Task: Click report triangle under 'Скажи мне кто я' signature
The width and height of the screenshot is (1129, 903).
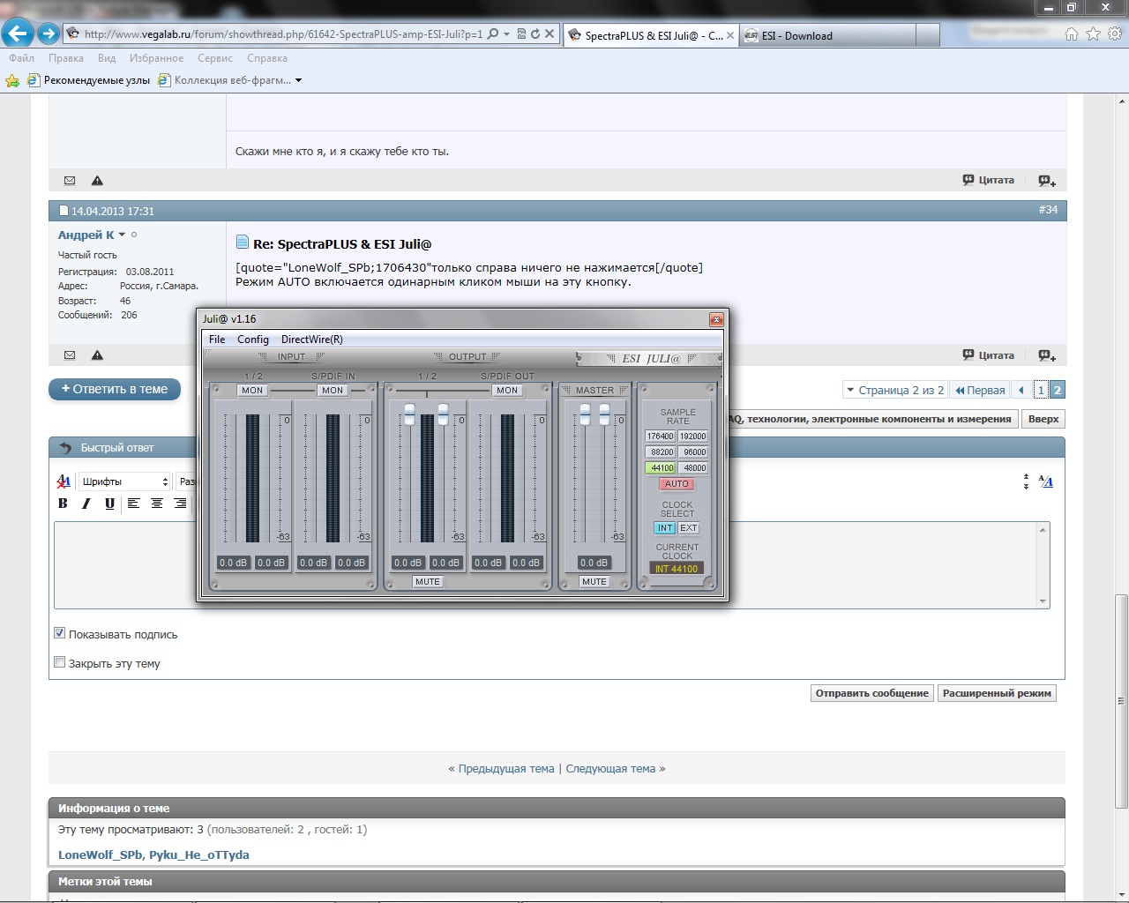Action: (97, 181)
